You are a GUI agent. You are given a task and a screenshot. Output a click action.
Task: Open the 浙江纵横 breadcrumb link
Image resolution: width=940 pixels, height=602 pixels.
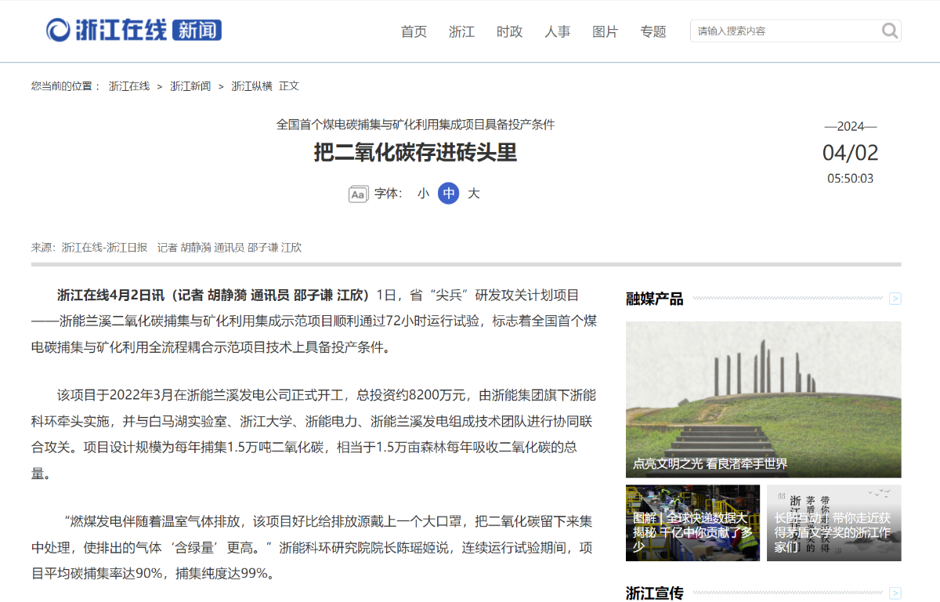(251, 86)
